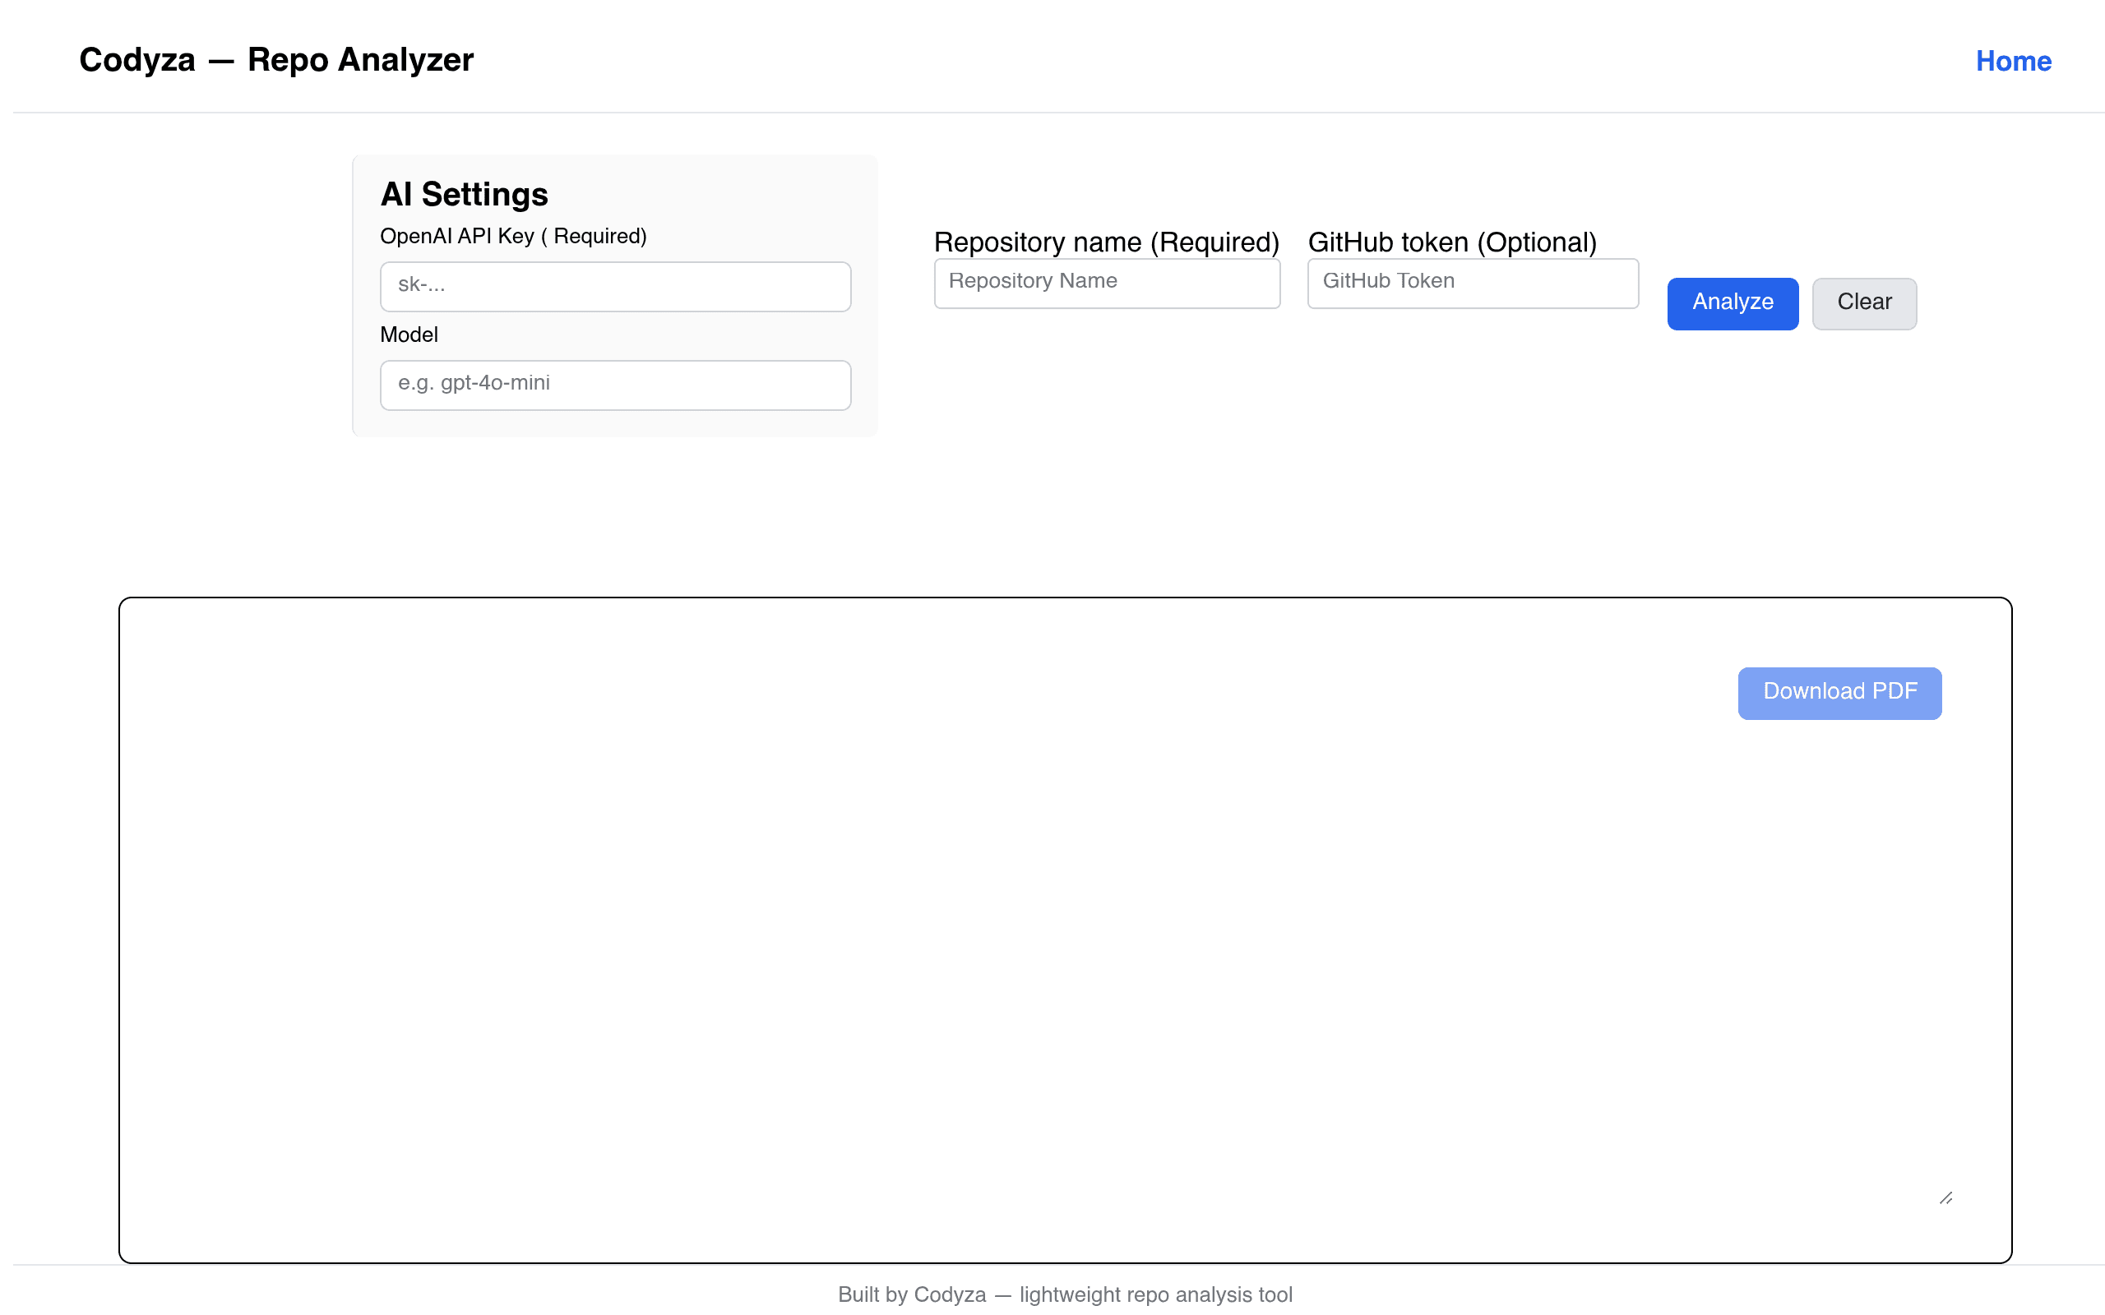Select the GitHub Token input field
The width and height of the screenshot is (2105, 1315).
coord(1473,283)
